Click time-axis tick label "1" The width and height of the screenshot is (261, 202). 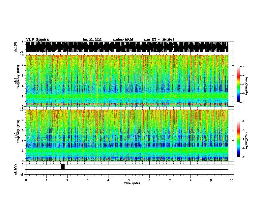(x=46, y=180)
